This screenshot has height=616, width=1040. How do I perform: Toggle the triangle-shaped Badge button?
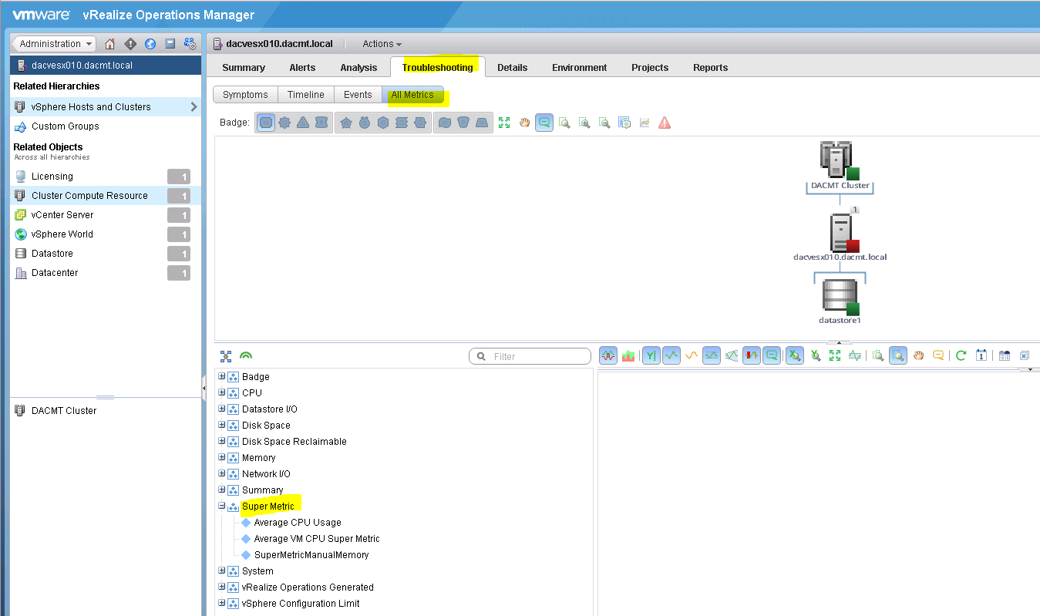coord(303,123)
